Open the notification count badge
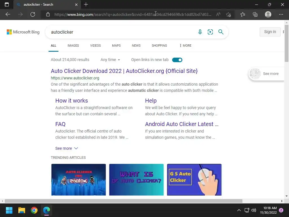This screenshot has height=217, width=289. (x=281, y=210)
